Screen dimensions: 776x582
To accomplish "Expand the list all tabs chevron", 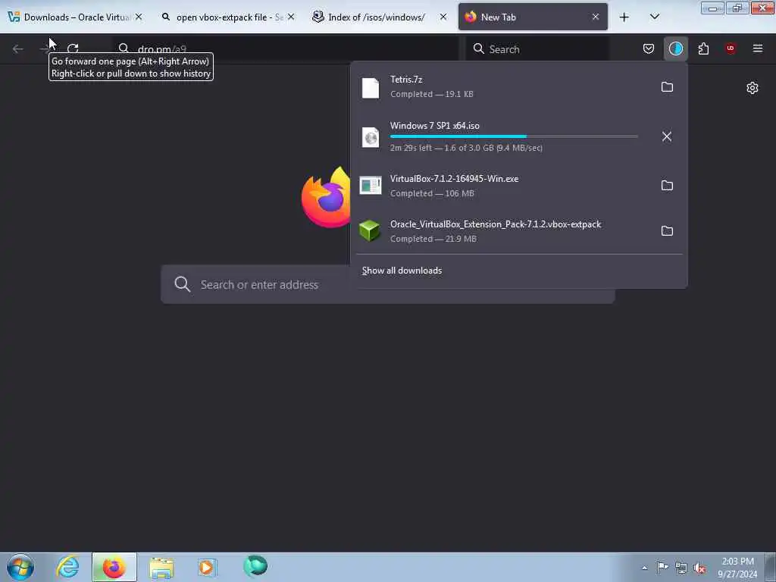I will [654, 17].
